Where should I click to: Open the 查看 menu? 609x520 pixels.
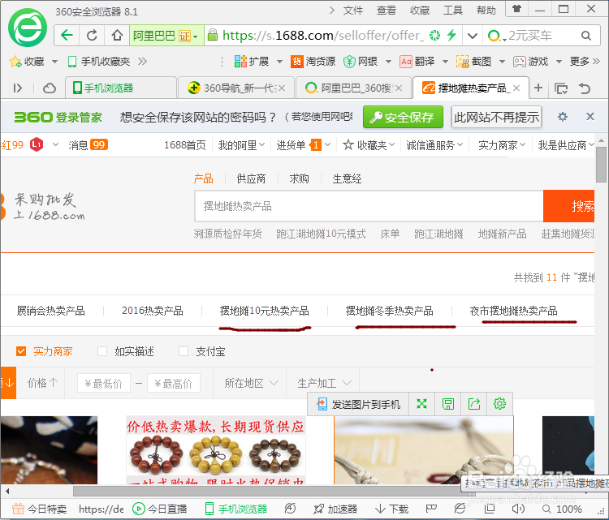tap(386, 10)
